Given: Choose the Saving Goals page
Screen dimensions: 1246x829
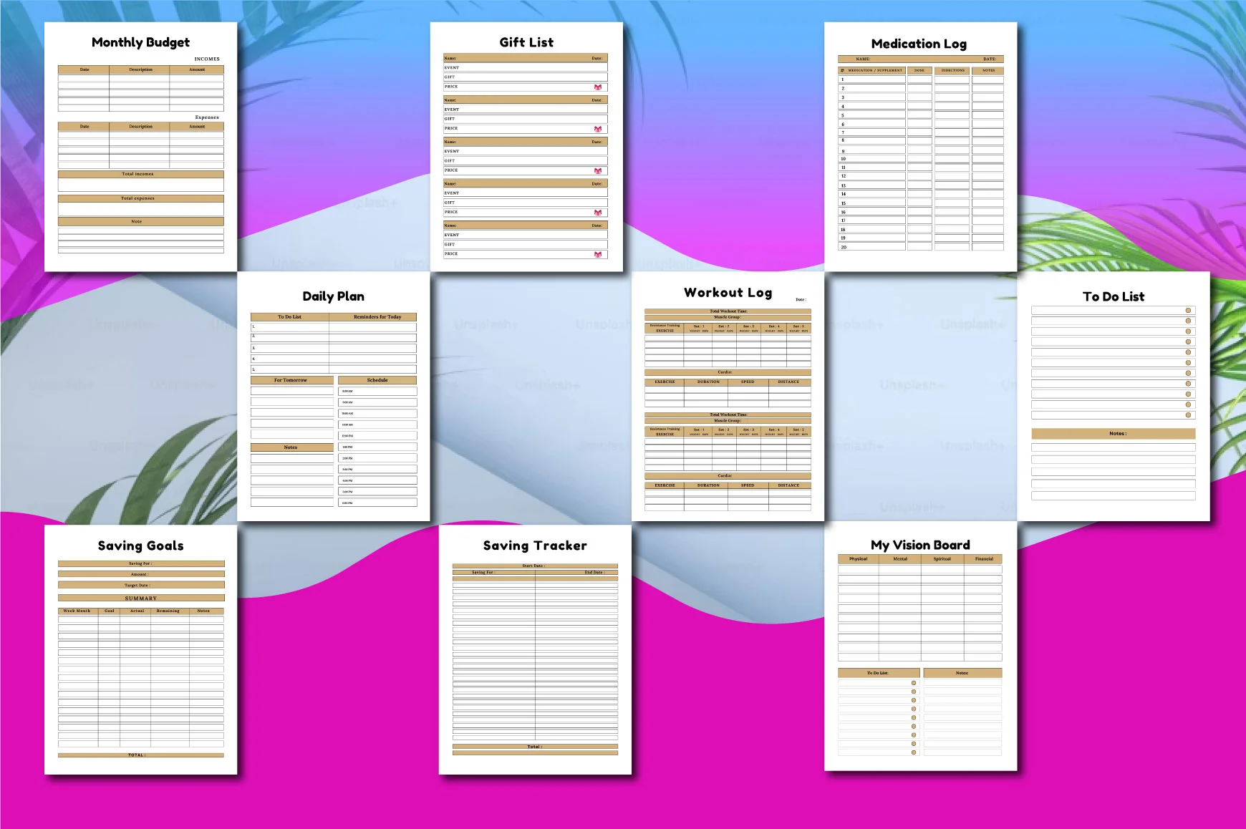Looking at the screenshot, I should point(140,649).
